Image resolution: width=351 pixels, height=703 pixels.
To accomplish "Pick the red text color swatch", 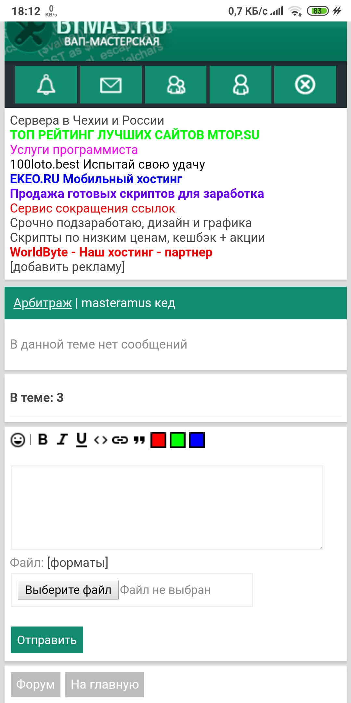I will (x=159, y=440).
